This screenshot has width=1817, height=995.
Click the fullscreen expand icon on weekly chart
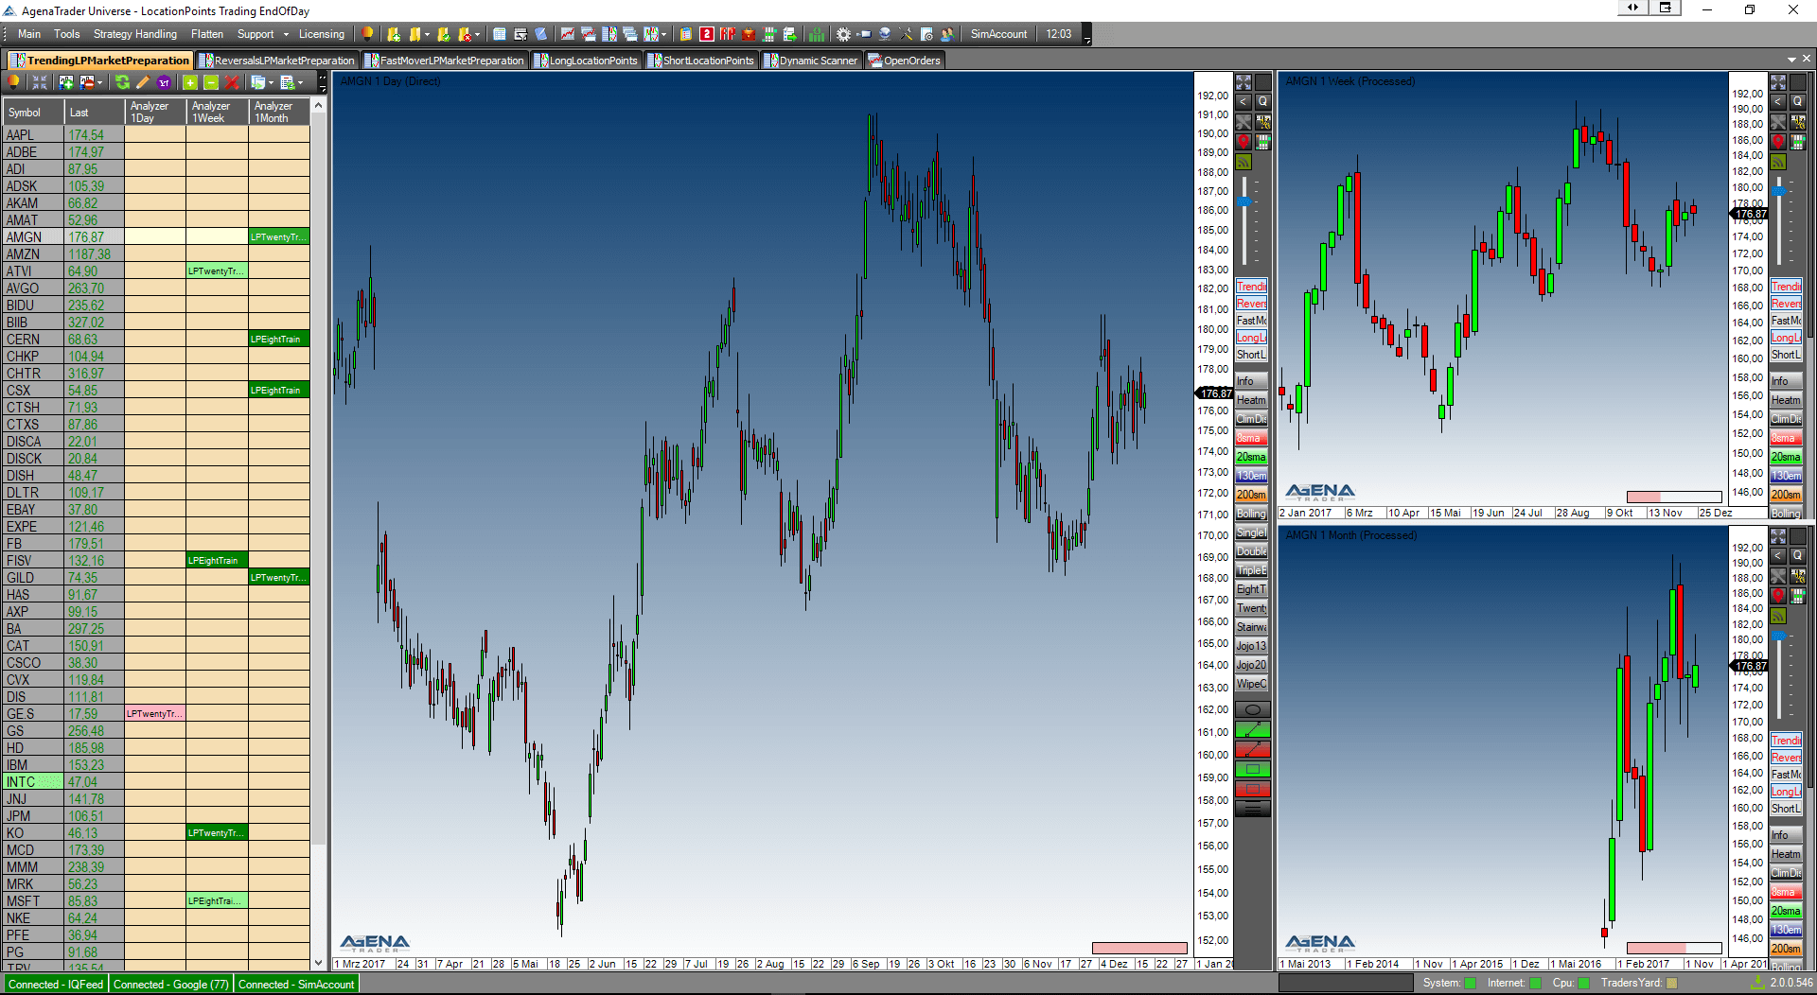coord(1778,82)
